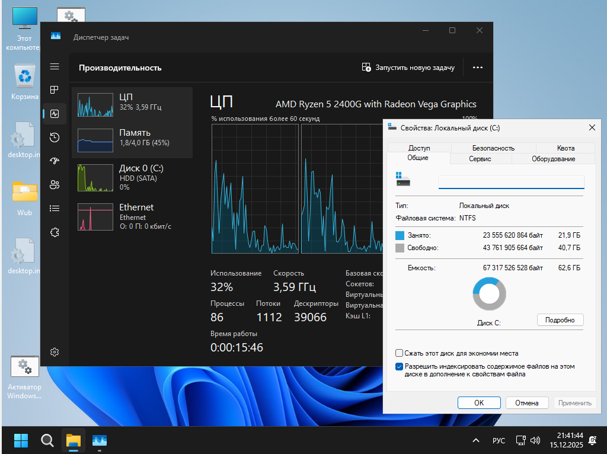Click Подробно button in disk properties
Screen dimensions: 607x454
560,319
